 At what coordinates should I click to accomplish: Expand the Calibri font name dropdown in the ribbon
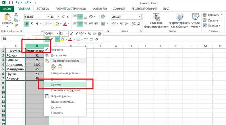(x=48, y=17)
